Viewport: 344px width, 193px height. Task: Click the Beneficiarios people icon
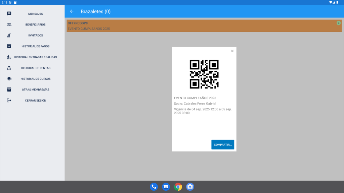click(9, 24)
